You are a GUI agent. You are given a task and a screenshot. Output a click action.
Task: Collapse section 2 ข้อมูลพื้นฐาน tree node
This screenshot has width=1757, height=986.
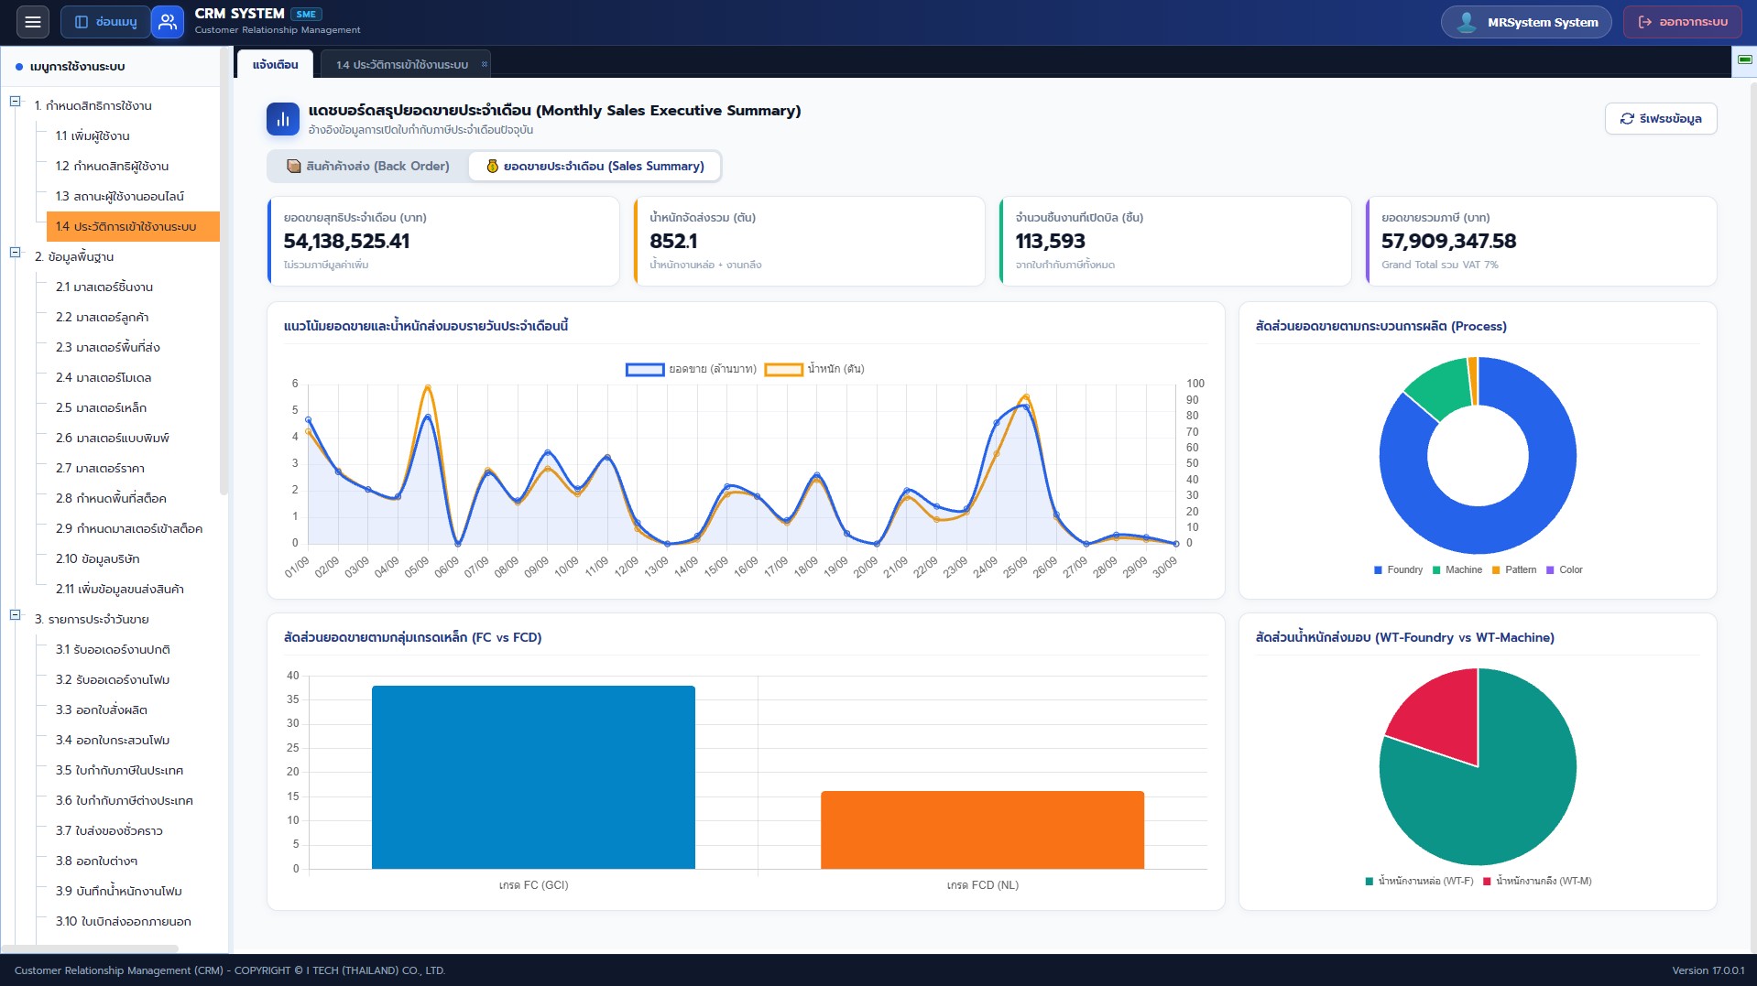[x=15, y=253]
